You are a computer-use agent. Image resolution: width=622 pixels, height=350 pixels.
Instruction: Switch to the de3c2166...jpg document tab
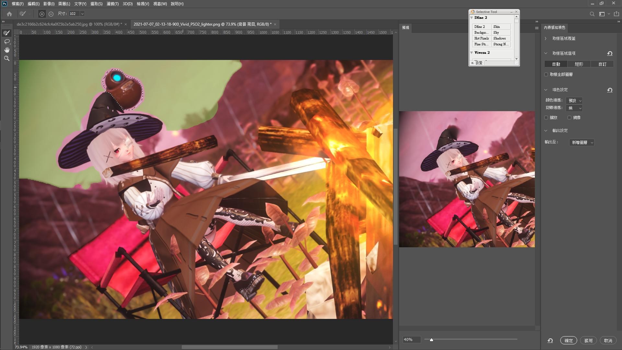pos(69,24)
